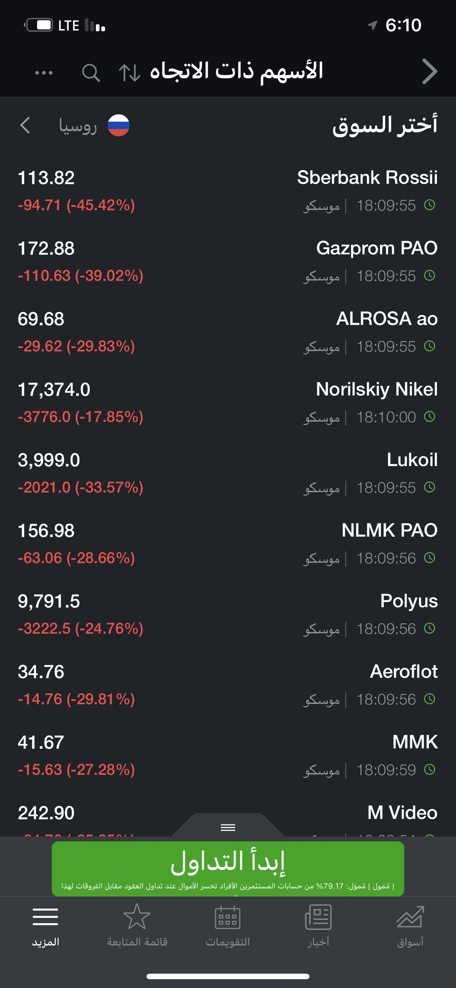This screenshot has height=988, width=456.
Task: Tap the green Start Trading button
Action: [x=228, y=869]
